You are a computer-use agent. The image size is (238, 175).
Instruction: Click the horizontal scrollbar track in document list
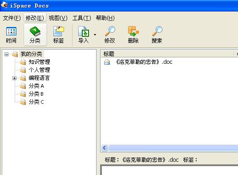[x=173, y=148]
